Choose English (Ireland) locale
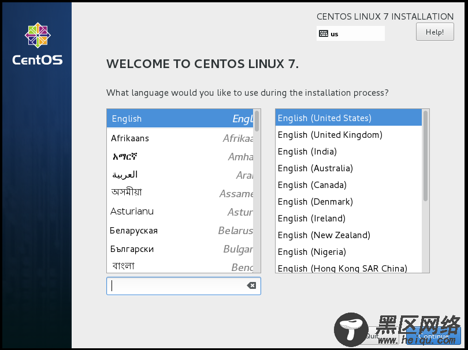The height and width of the screenshot is (350, 468). pos(348,218)
